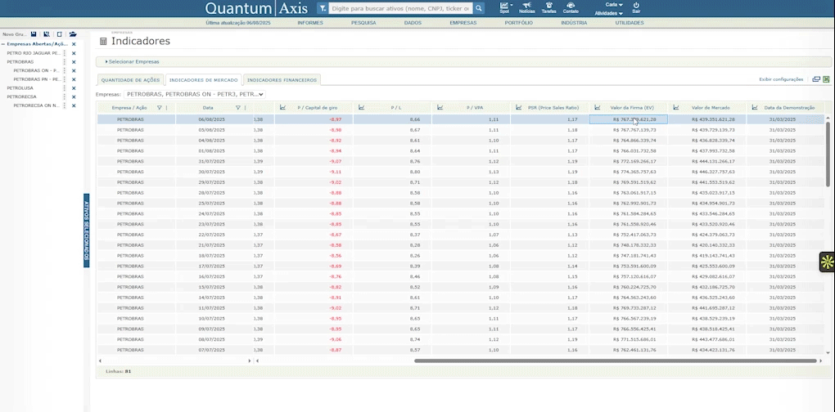This screenshot has width=835, height=412.
Task: Click the green asterisk side widget
Action: click(827, 262)
